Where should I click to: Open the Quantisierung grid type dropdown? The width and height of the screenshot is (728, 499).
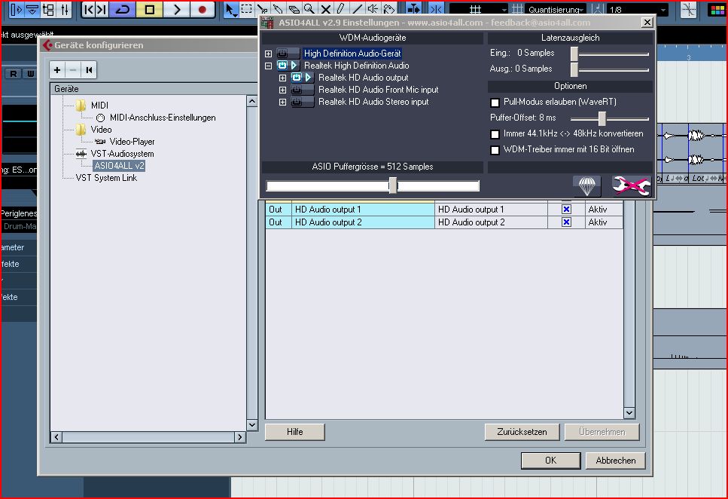click(x=556, y=9)
